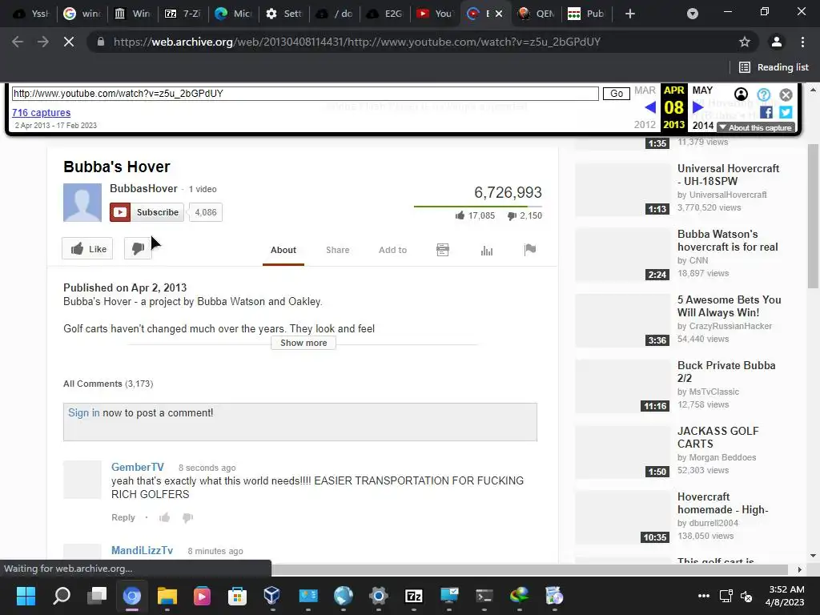Click the address bar URL

click(x=357, y=42)
